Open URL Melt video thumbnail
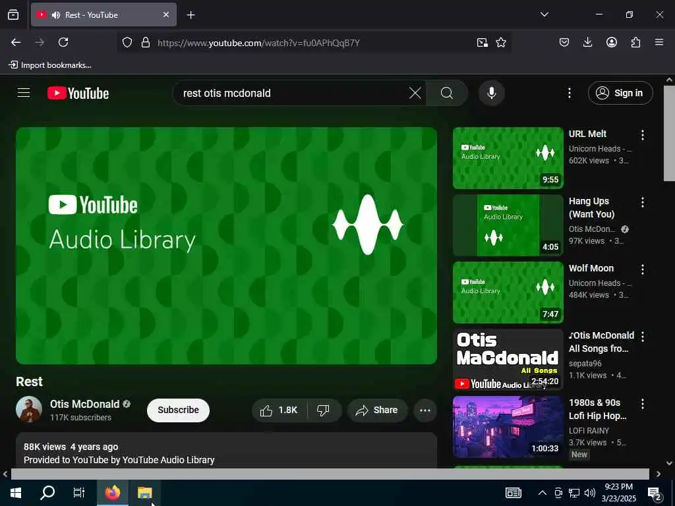Screen dimensions: 675x506 click(508, 158)
